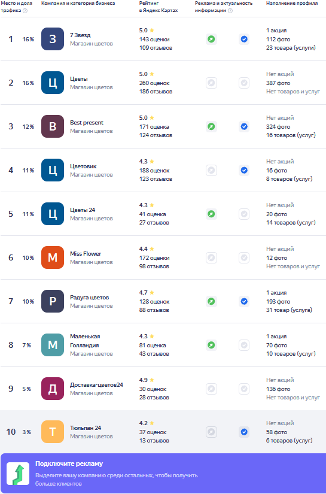326x494 pixels.
Task: Click the blue verified checkmark for 7 Звезд
Action: coord(244,39)
